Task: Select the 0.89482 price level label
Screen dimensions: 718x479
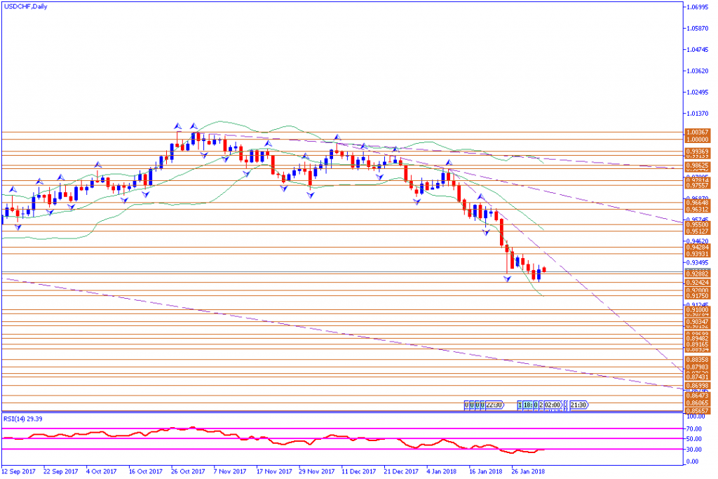Action: (697, 339)
